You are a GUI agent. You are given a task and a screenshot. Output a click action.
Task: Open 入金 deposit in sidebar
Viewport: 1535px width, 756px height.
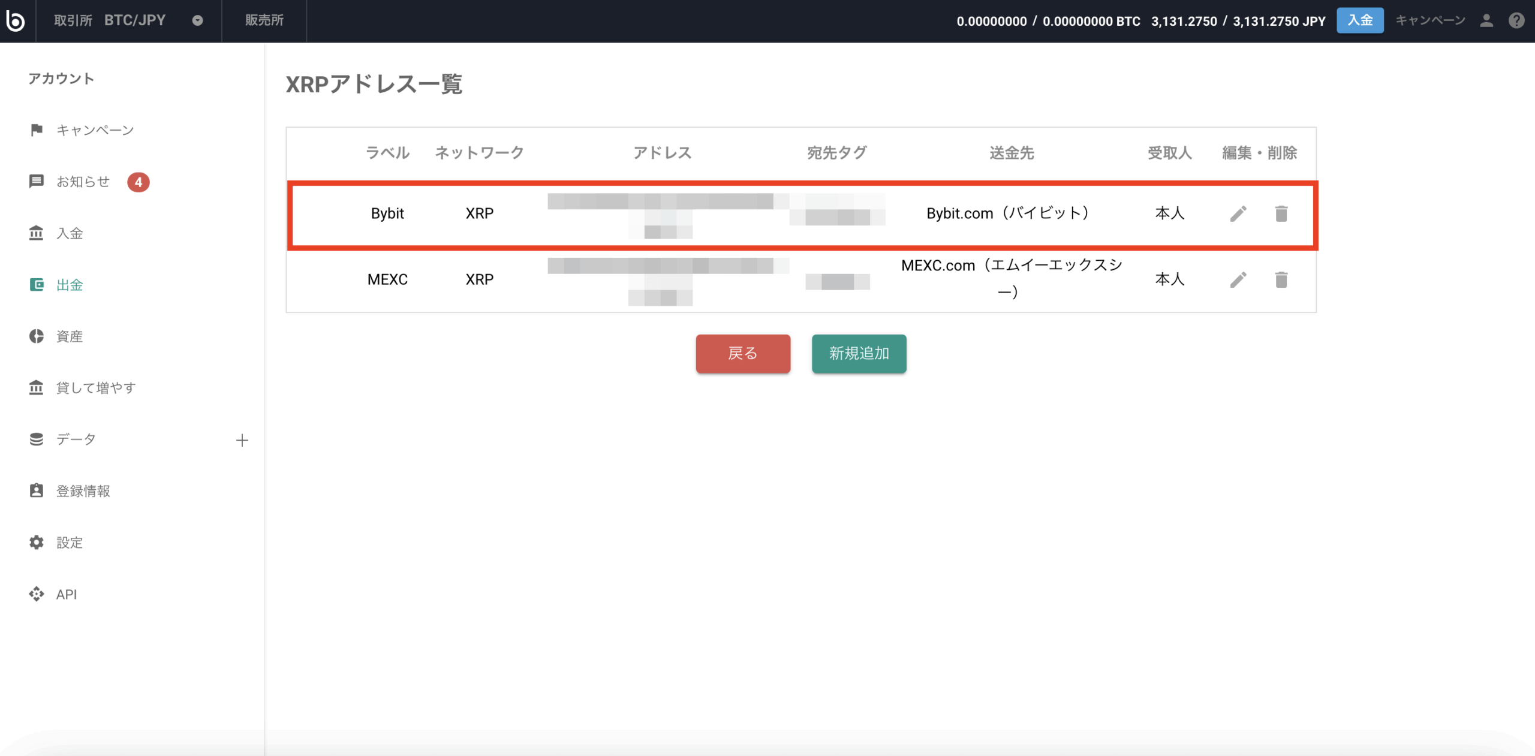point(70,233)
